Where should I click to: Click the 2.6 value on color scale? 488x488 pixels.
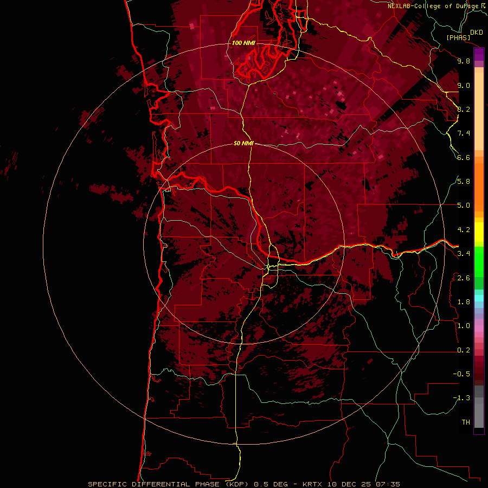(x=464, y=278)
